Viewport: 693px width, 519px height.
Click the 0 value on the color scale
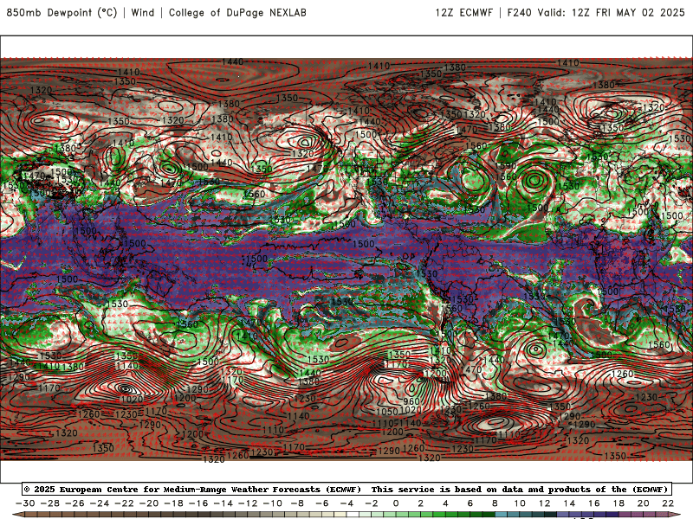tap(396, 503)
